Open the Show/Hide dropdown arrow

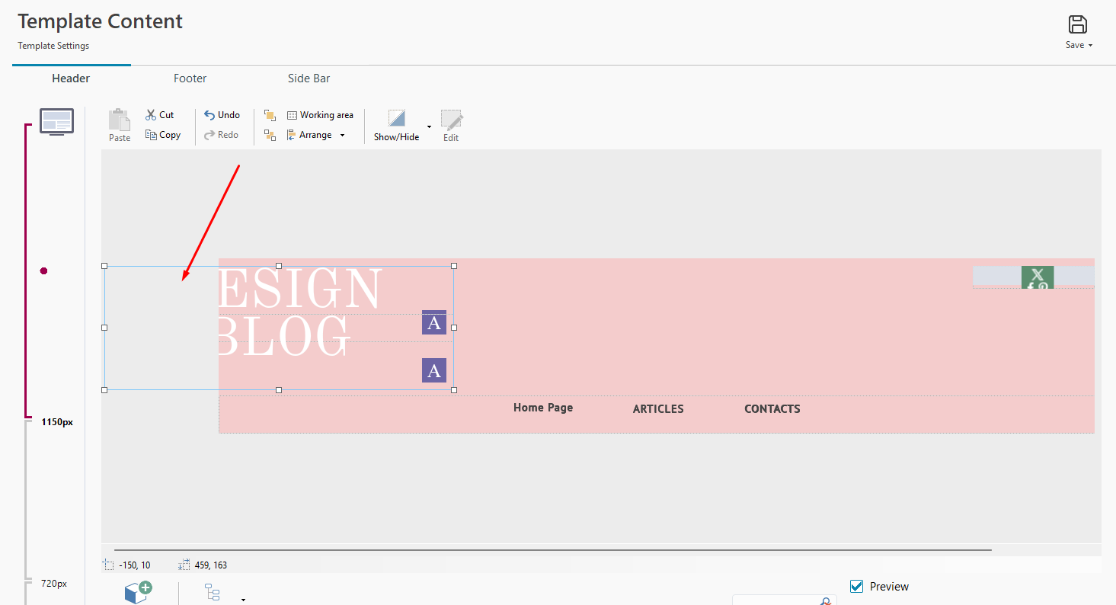click(429, 126)
